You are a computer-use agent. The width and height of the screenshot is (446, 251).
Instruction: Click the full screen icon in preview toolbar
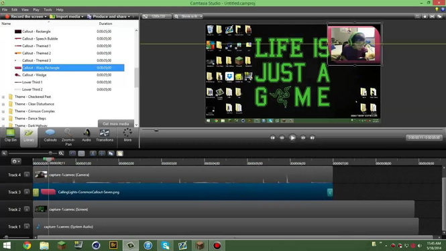pyautogui.click(x=433, y=17)
